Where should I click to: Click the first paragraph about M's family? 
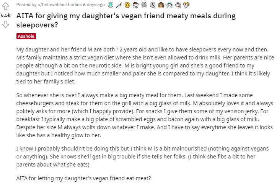[x=145, y=66]
